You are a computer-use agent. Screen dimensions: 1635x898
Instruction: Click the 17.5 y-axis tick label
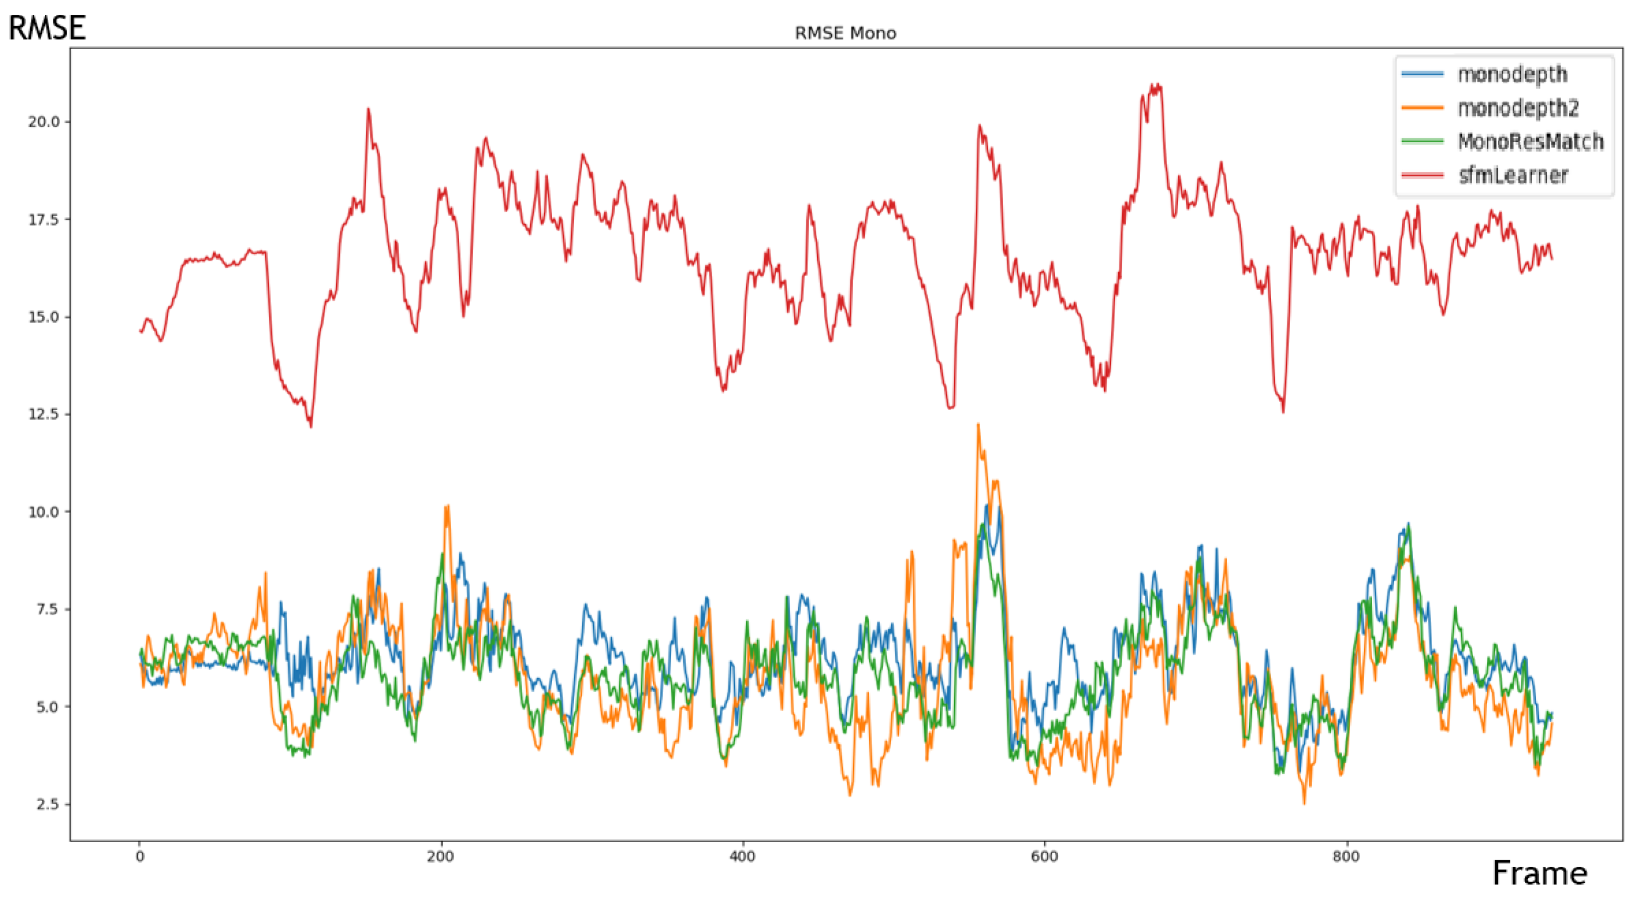click(43, 220)
